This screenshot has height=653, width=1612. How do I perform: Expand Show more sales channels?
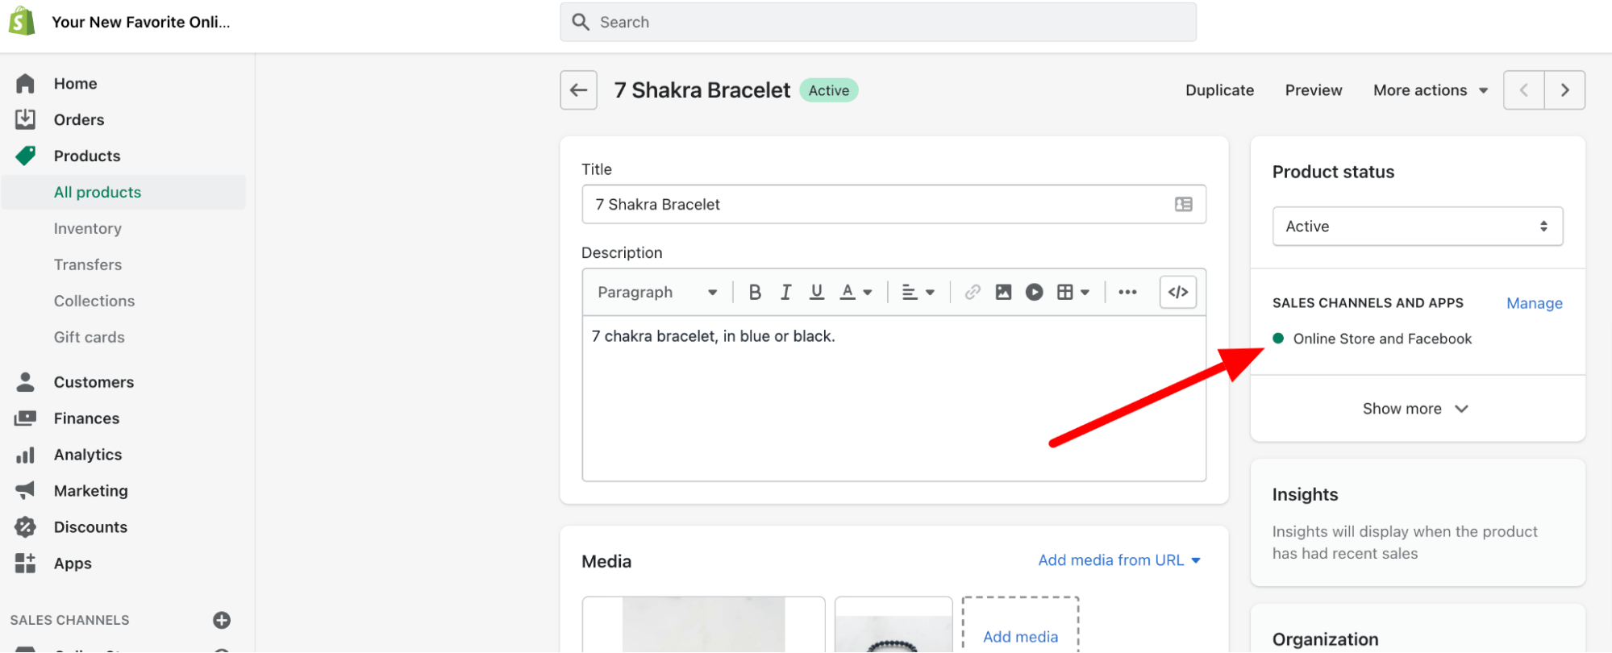click(x=1415, y=409)
